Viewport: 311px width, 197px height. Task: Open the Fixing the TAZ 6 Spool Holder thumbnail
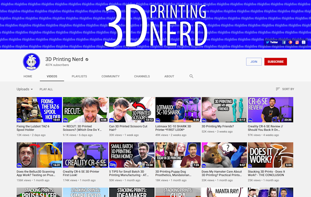[x=39, y=110]
